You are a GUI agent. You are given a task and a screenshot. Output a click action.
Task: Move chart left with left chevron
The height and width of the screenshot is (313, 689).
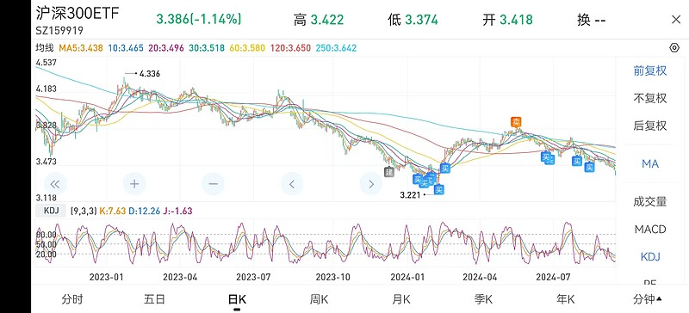292,184
